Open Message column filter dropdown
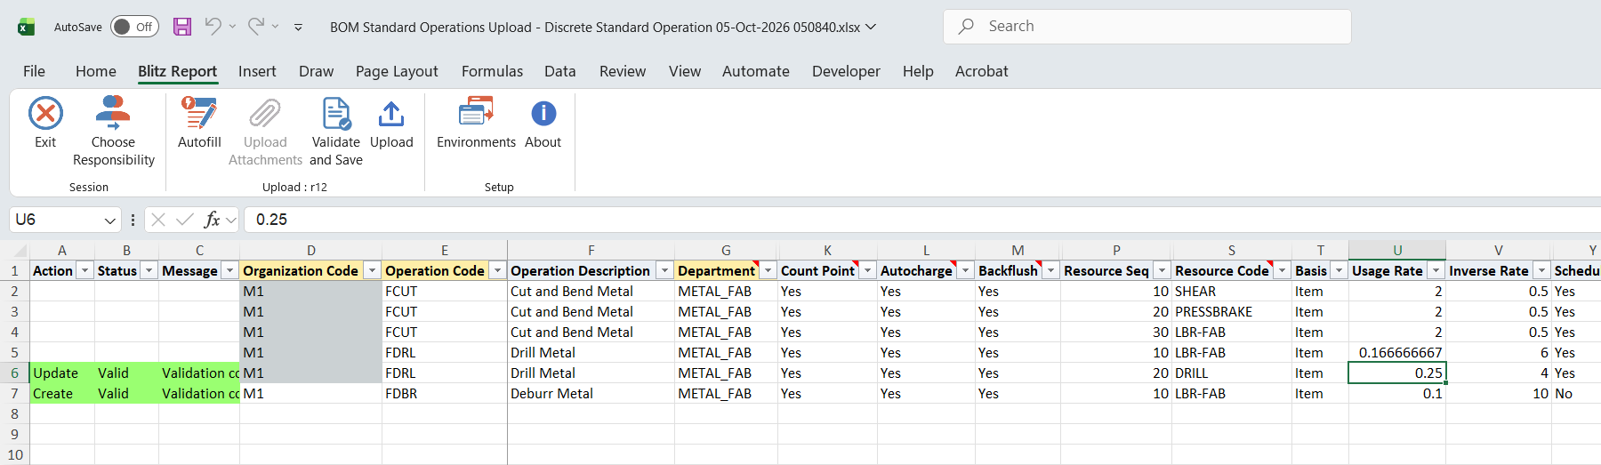This screenshot has height=465, width=1601. [x=230, y=271]
